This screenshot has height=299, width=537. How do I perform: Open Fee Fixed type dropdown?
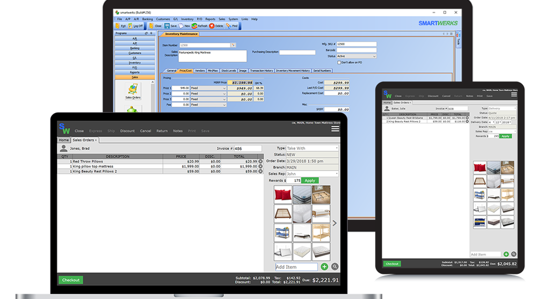point(208,105)
